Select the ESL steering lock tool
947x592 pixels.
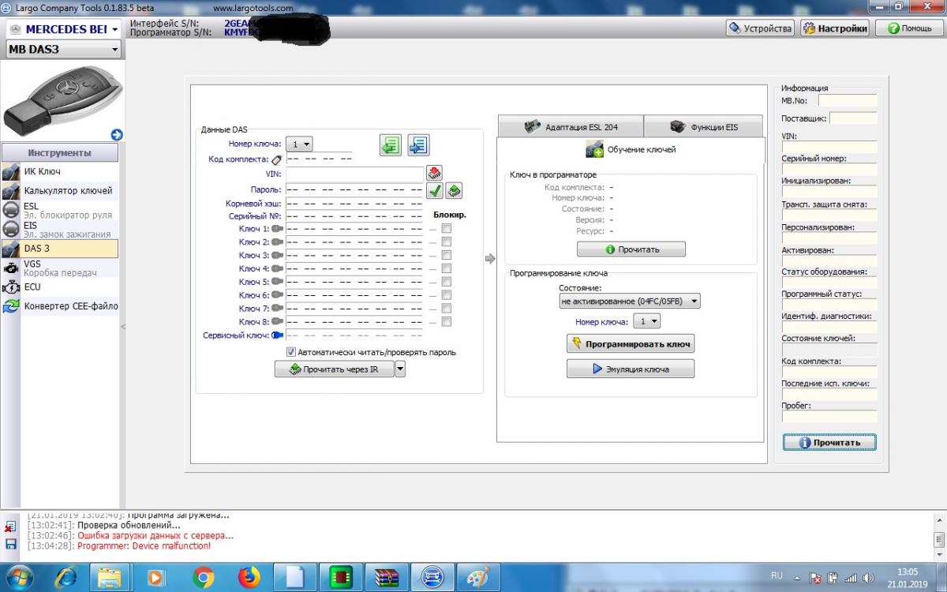(x=59, y=210)
